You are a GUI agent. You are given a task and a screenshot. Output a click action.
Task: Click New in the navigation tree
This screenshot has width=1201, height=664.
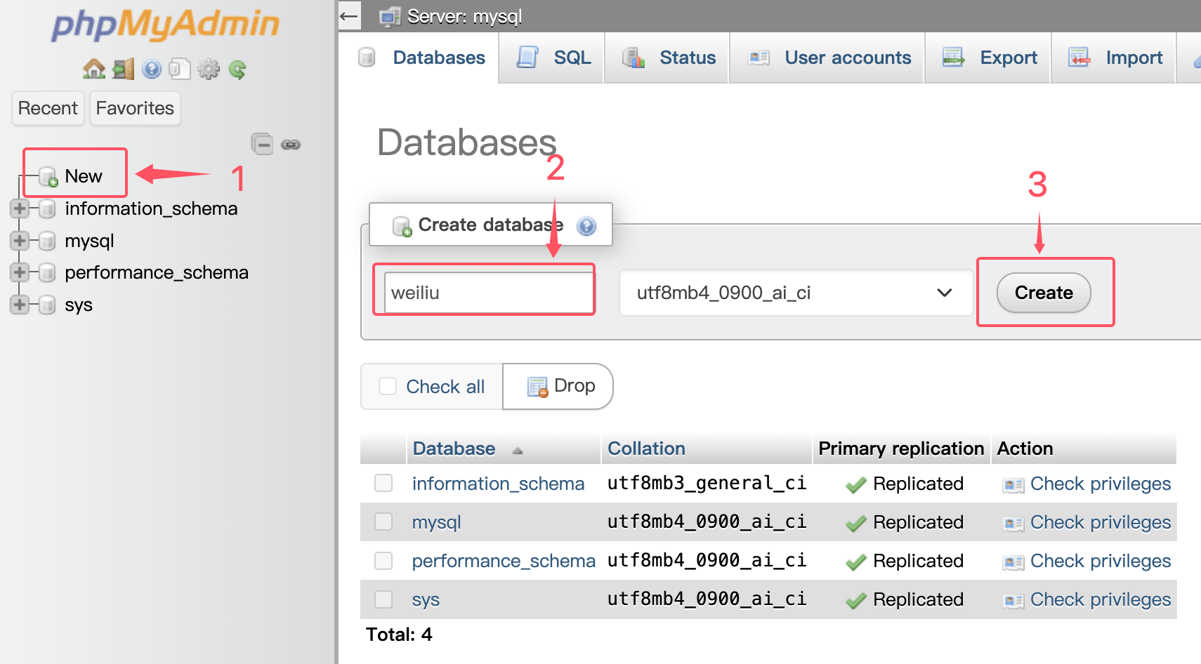click(x=84, y=176)
